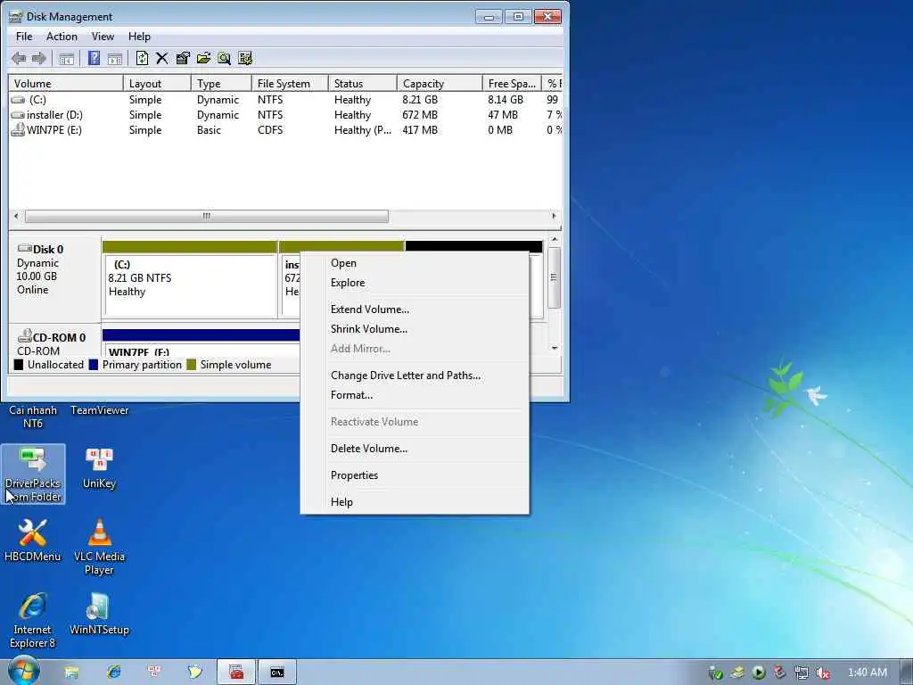Toggle the Action Pane toolbar icon
The width and height of the screenshot is (913, 685).
point(115,58)
